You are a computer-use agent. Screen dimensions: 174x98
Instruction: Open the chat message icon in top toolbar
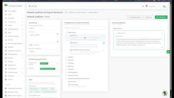33,6
